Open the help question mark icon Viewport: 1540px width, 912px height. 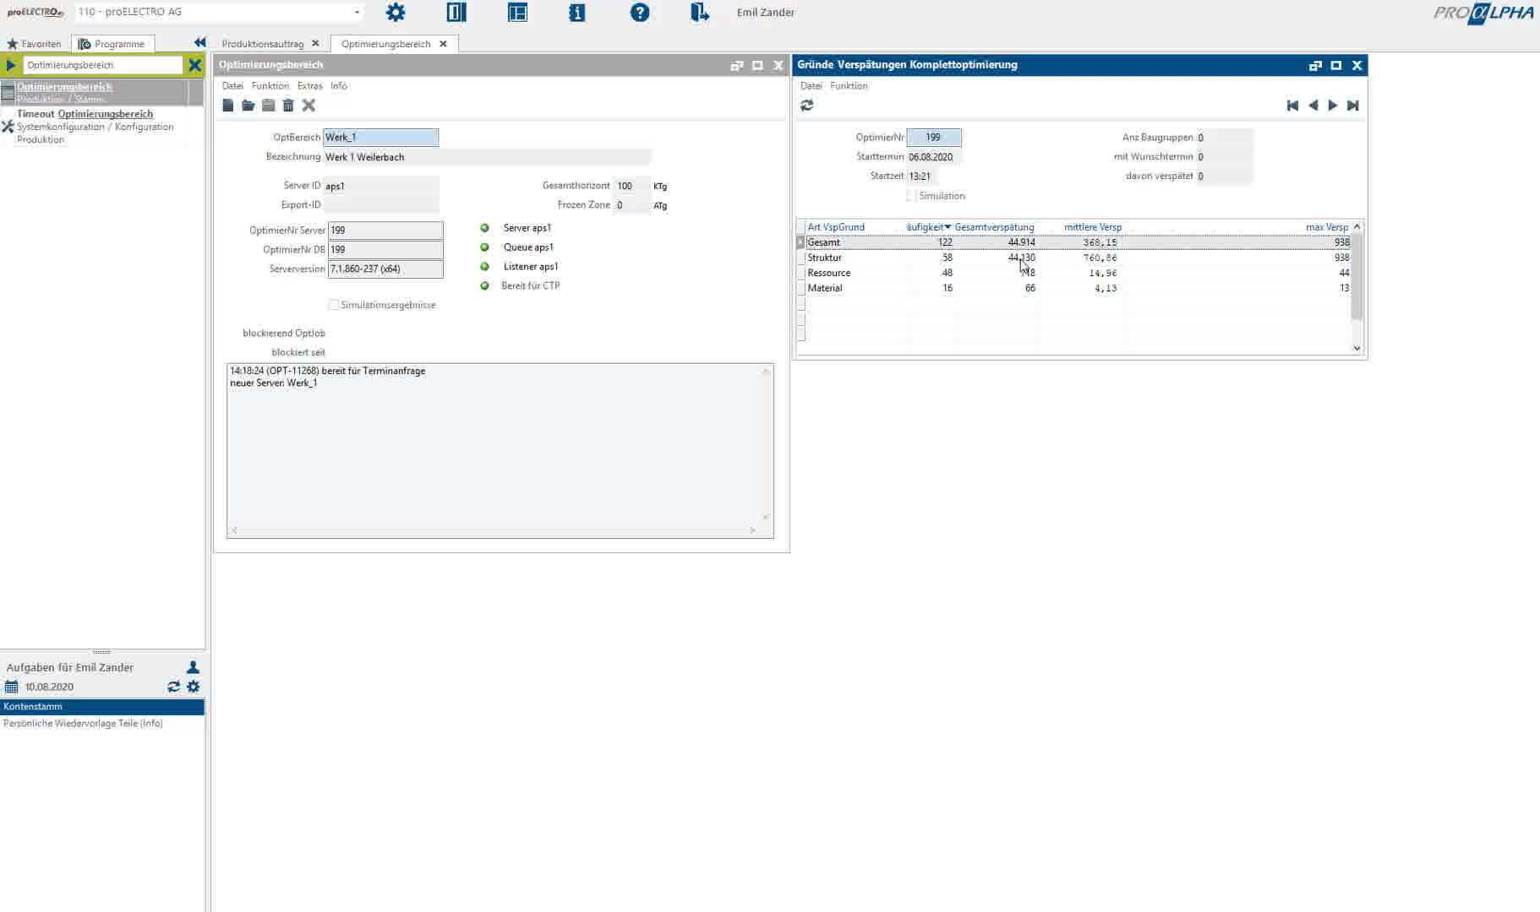(640, 13)
